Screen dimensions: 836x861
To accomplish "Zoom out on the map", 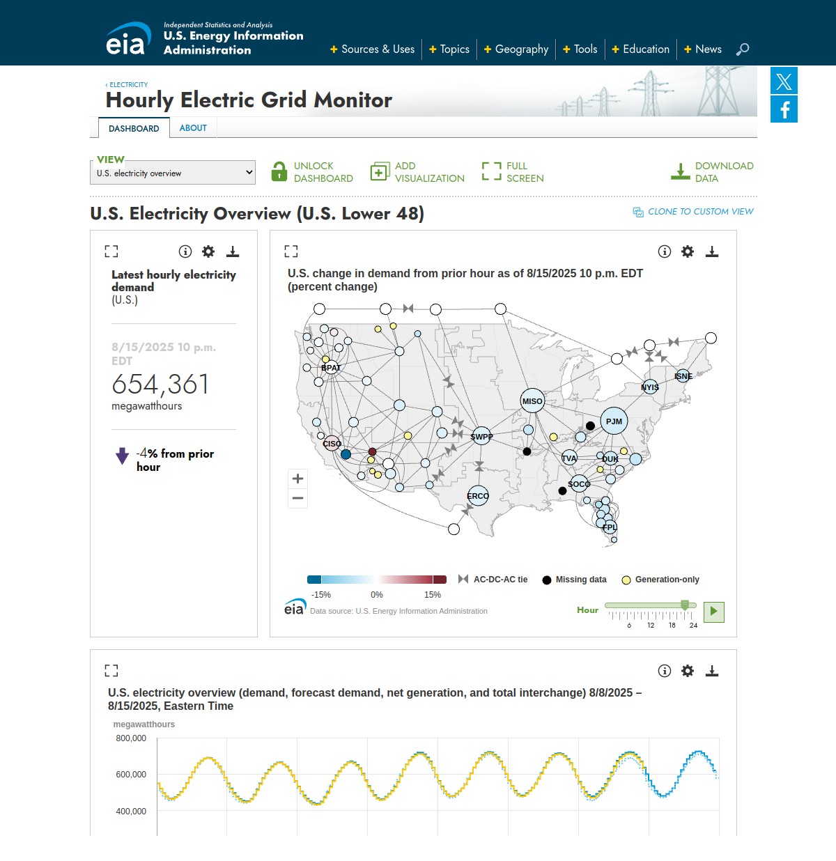I will (298, 498).
